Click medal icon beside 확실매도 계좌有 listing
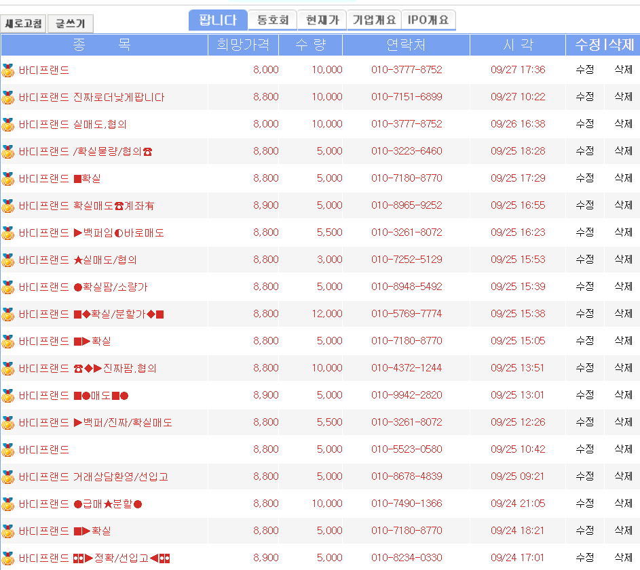 click(7, 205)
